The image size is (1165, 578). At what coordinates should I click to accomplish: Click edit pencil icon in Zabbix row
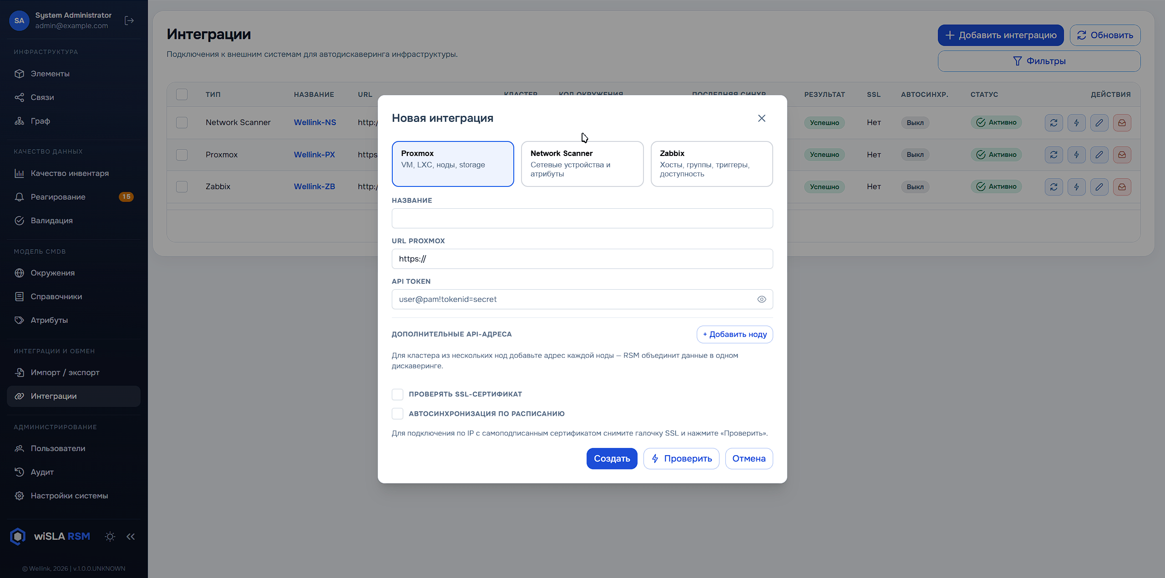(1099, 187)
